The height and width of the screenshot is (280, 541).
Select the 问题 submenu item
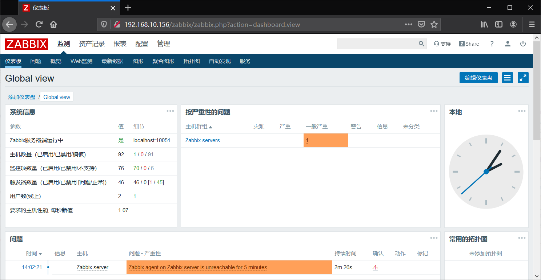click(x=36, y=61)
